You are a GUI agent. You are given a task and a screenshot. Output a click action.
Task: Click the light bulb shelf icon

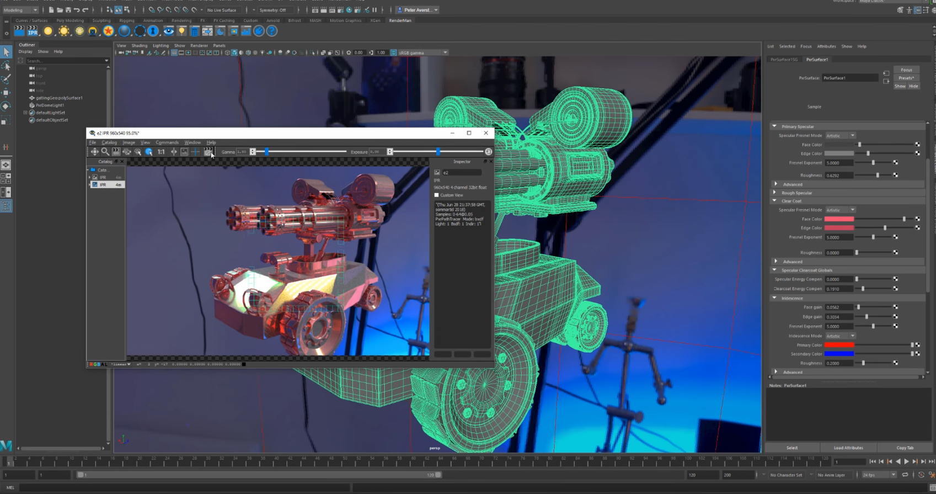pos(181,31)
